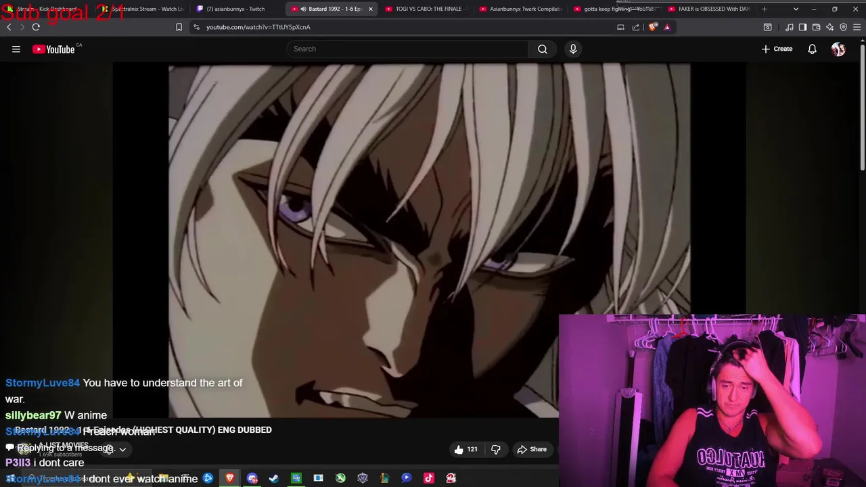This screenshot has width=866, height=487.
Task: Open the tab search dropdown arrow
Action: [x=796, y=9]
